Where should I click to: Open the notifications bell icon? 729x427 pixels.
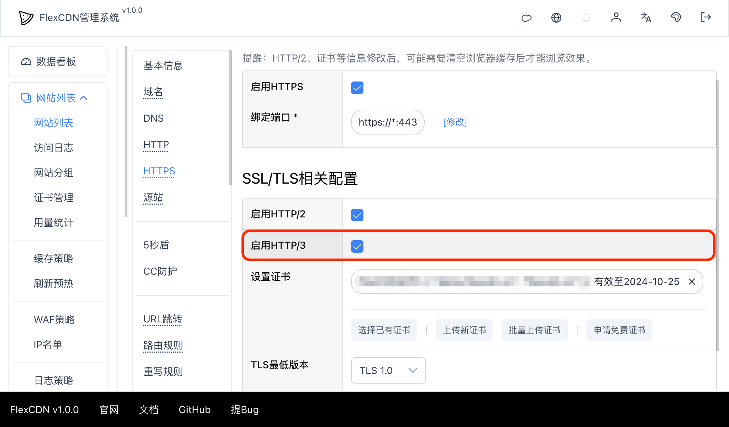coord(586,17)
